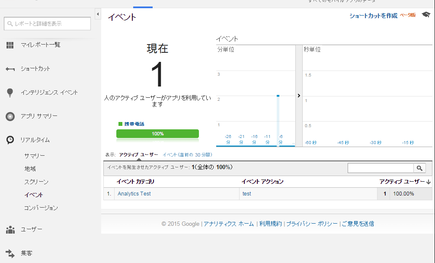Click the Analytics Test event category link
Viewport: 435px width, 263px height.
[134, 194]
